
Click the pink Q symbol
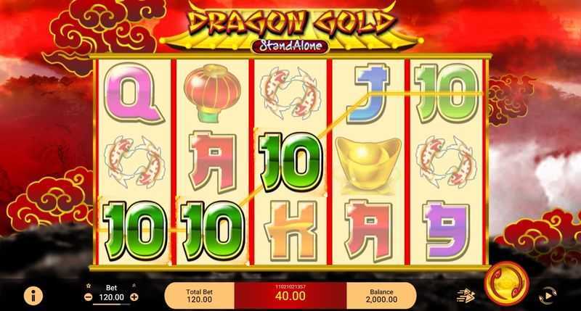pos(134,94)
